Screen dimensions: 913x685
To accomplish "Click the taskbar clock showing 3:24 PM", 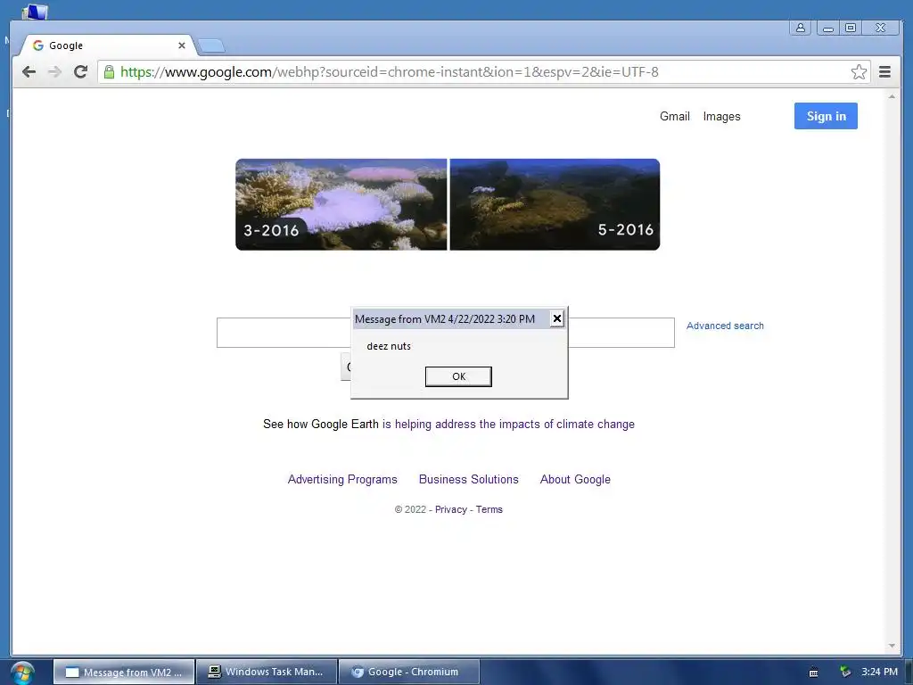I will point(879,673).
